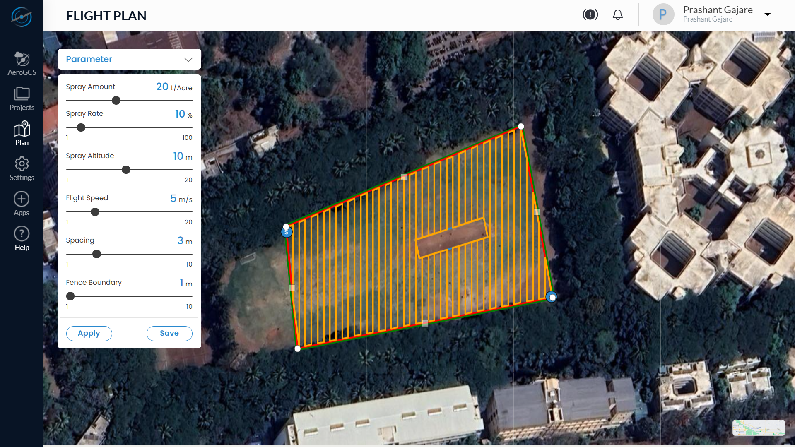
Task: Click the AeroGCS logo icon
Action: (22, 17)
